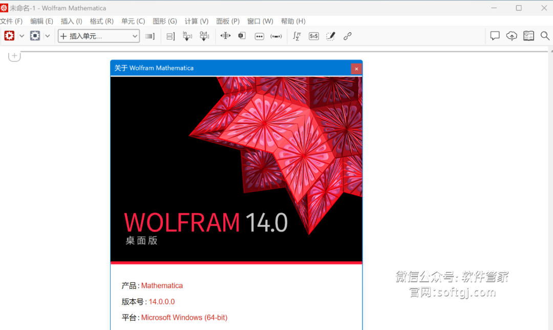Click the overlapping squares toolbar icon
The height and width of the screenshot is (330, 553).
coord(242,36)
